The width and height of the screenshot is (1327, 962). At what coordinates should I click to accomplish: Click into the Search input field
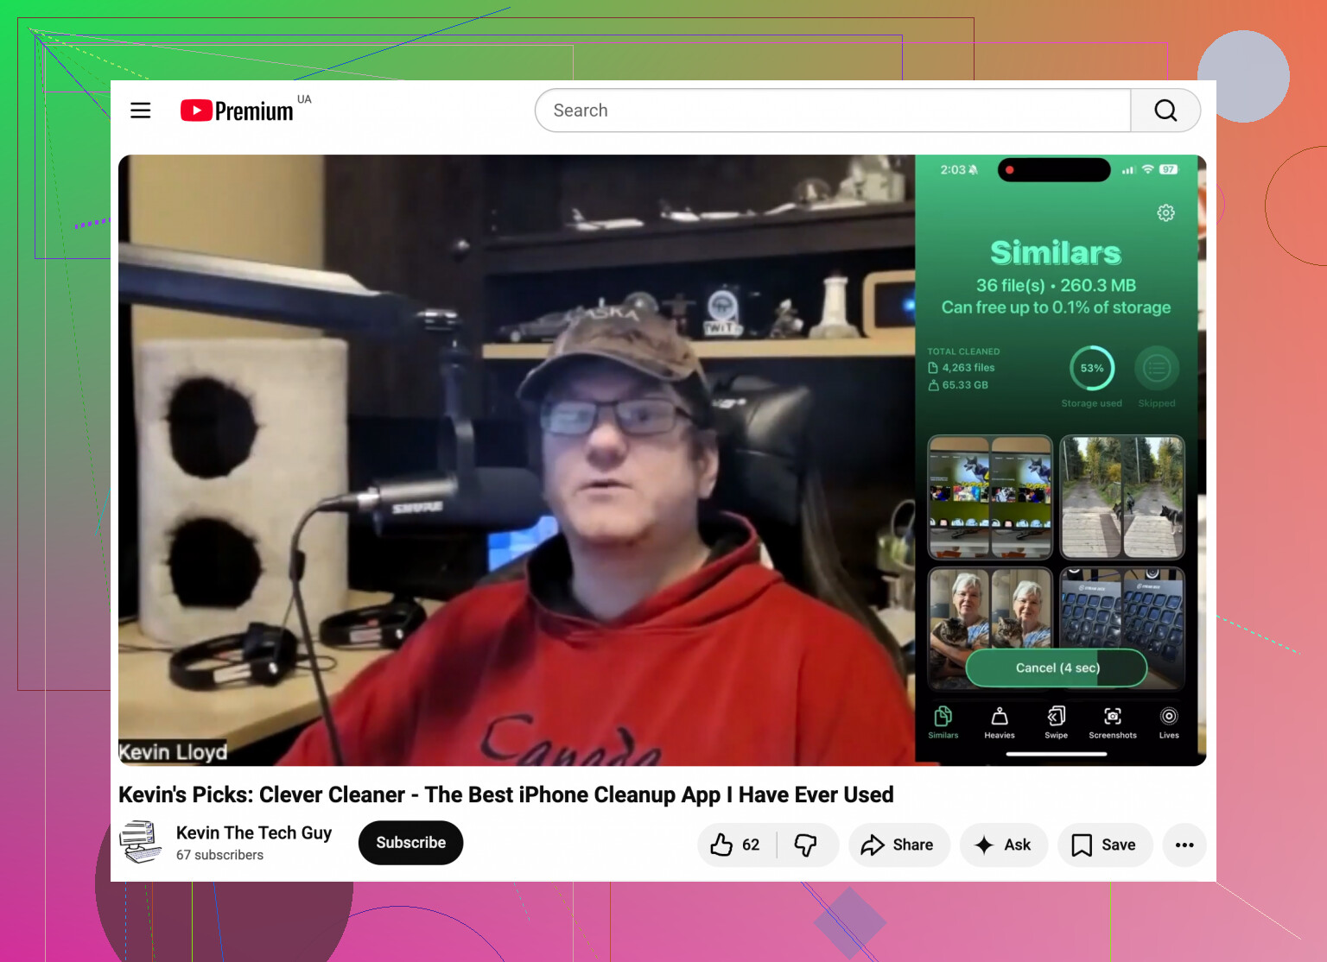[833, 111]
